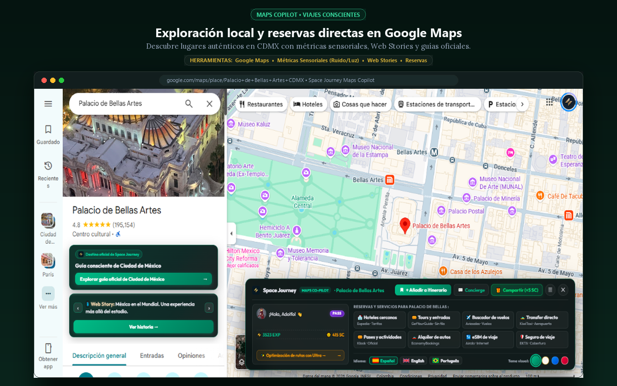Go to next Web Story

(209, 308)
